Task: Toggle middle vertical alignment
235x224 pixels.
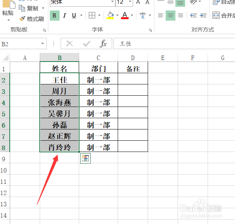Action: pyautogui.click(x=171, y=2)
